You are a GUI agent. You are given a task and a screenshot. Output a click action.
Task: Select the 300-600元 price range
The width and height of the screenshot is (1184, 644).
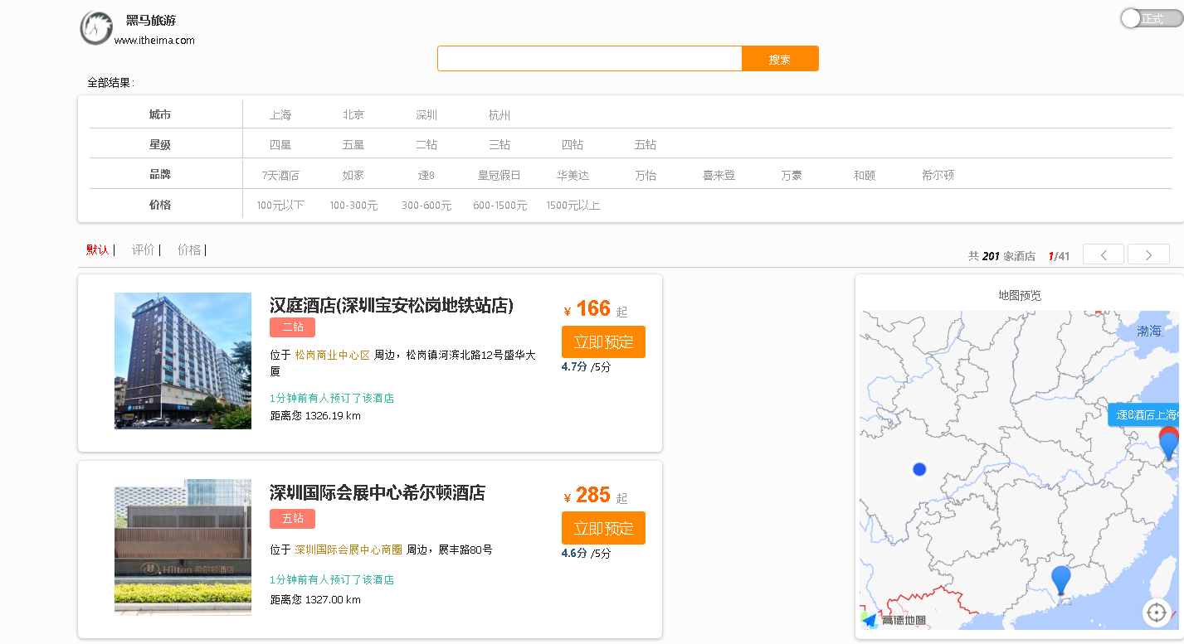click(426, 206)
